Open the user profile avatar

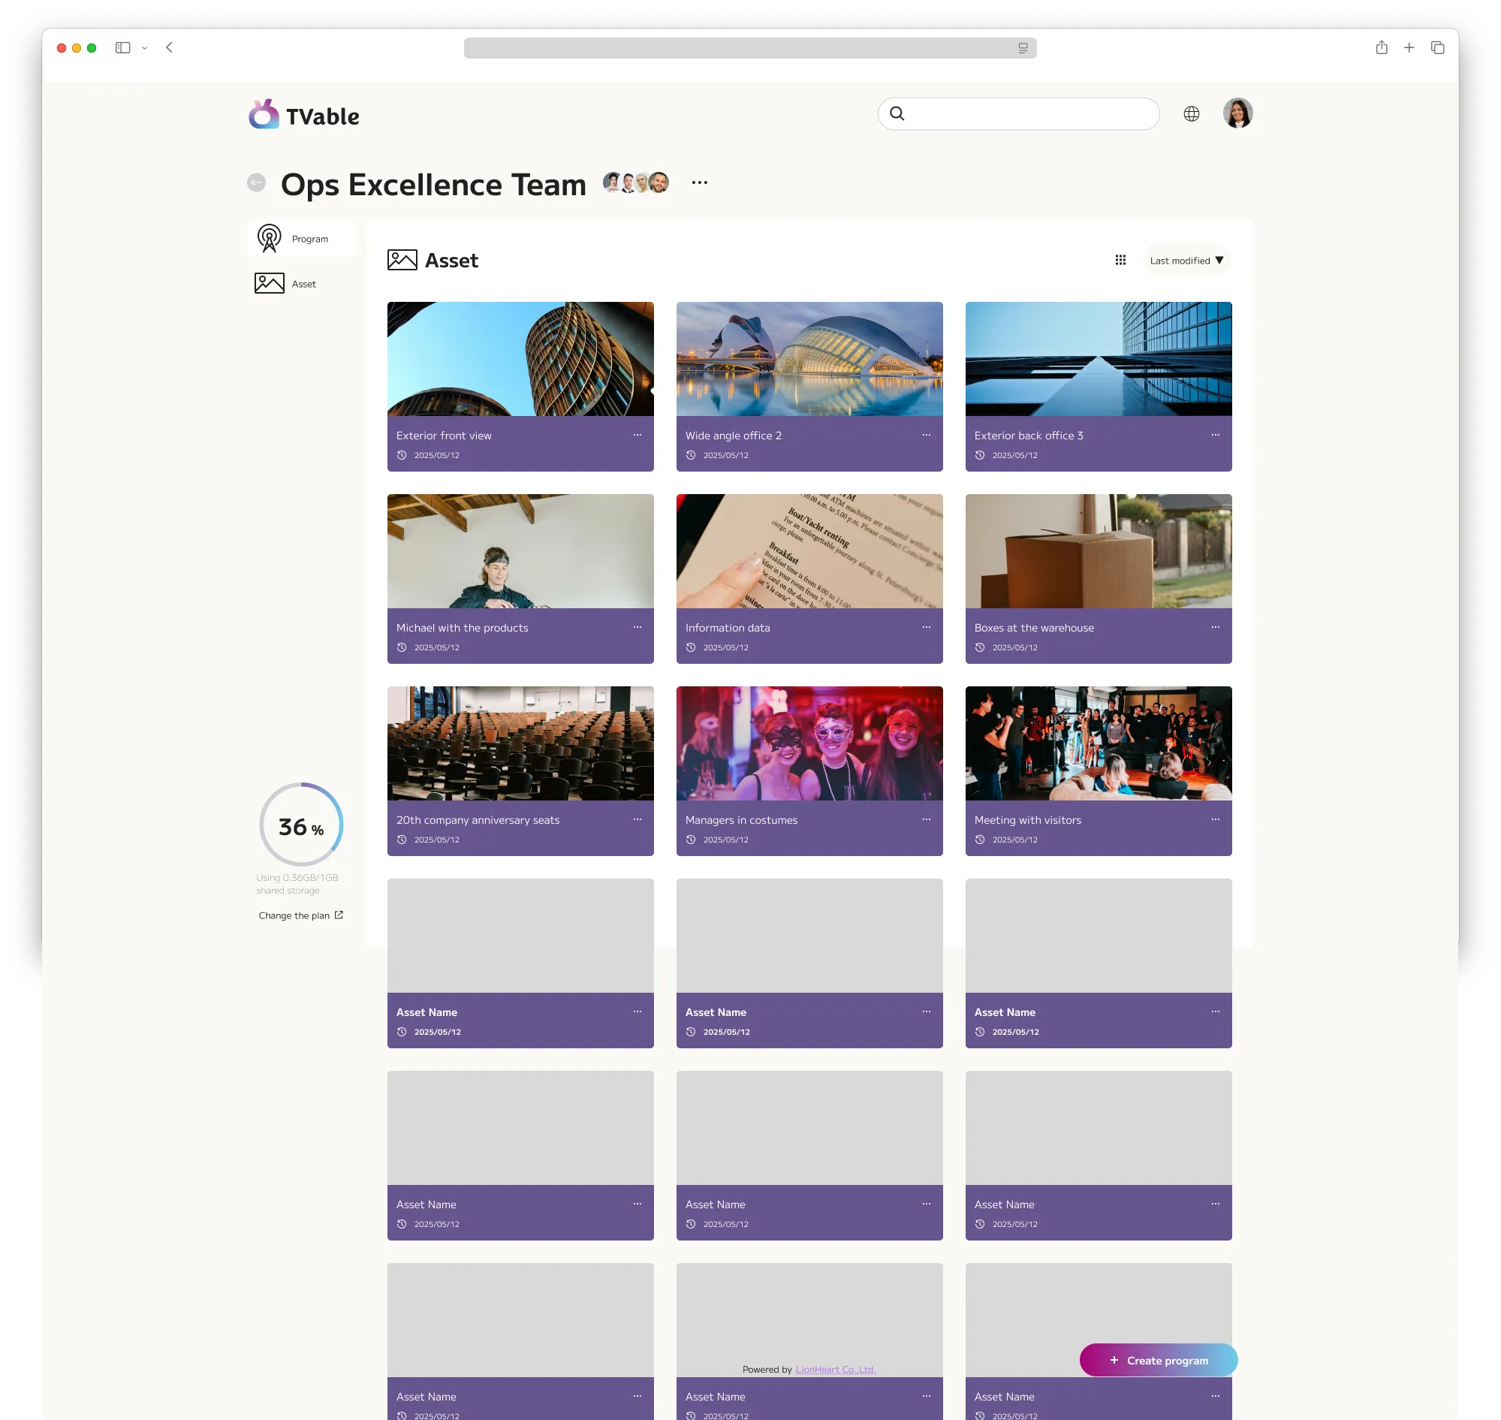[1237, 113]
